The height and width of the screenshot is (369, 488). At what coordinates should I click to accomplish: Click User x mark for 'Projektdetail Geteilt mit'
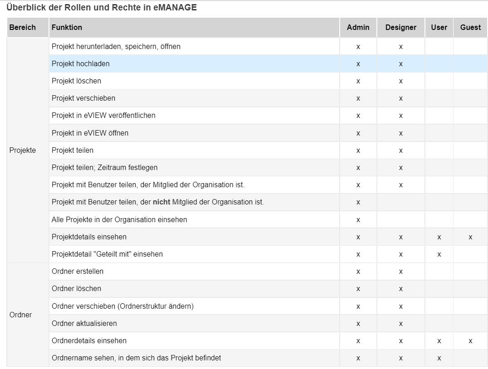click(x=439, y=254)
